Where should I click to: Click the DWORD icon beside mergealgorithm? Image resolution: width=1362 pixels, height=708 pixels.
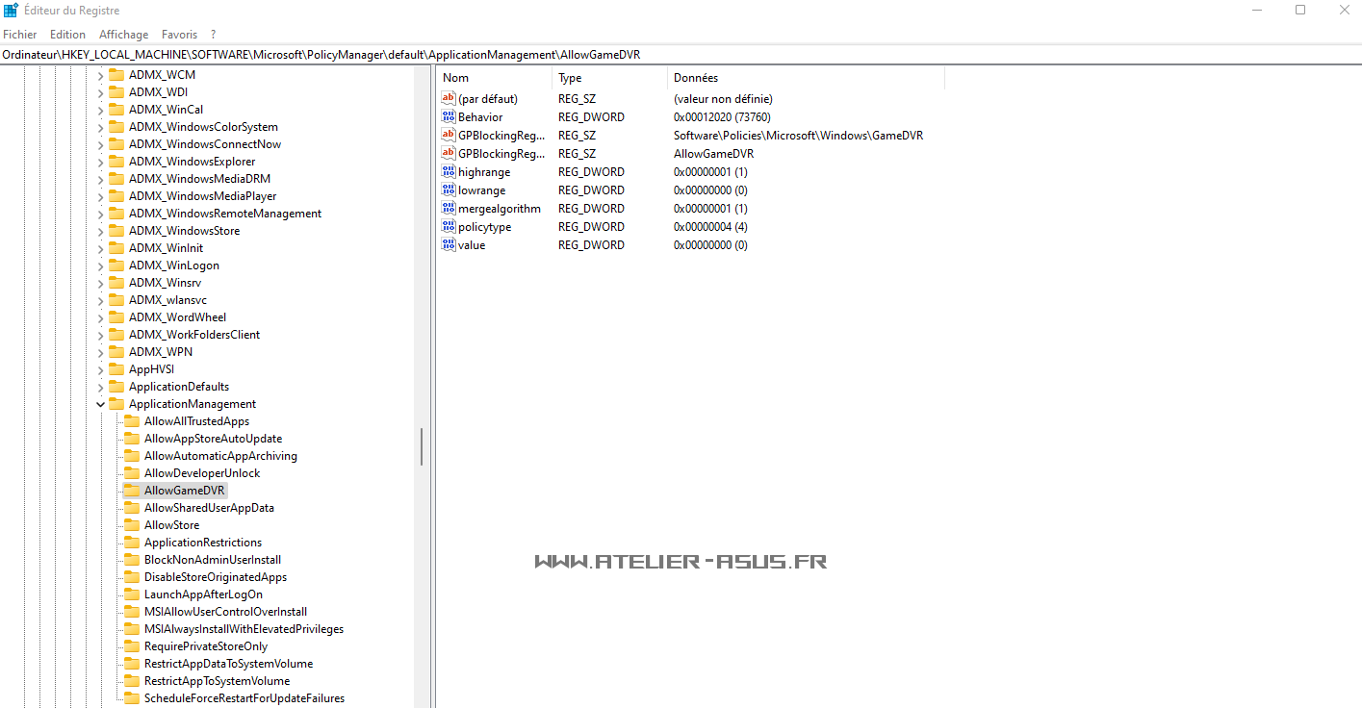448,209
